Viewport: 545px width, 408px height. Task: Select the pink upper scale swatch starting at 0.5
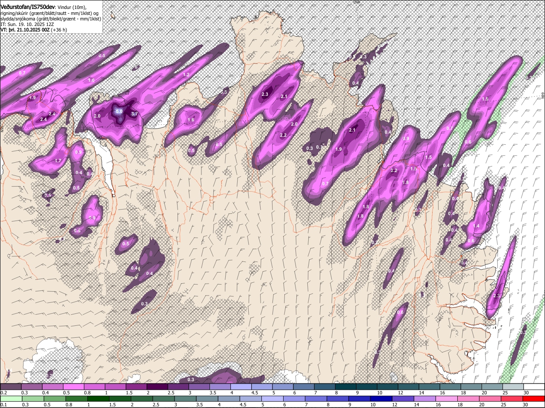(73, 386)
